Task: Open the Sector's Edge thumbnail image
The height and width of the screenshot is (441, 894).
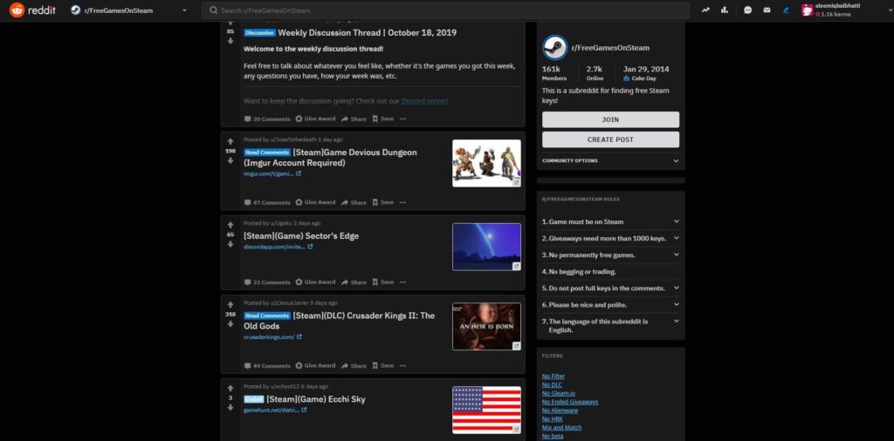Action: tap(486, 247)
